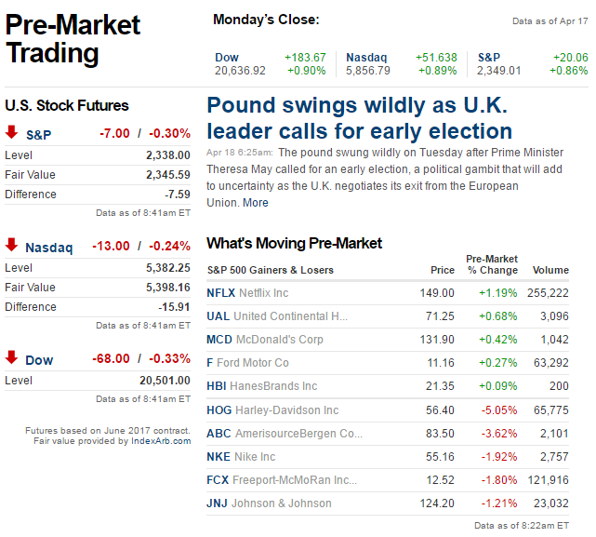Open the NKE Nike Inc quote

[x=219, y=457]
